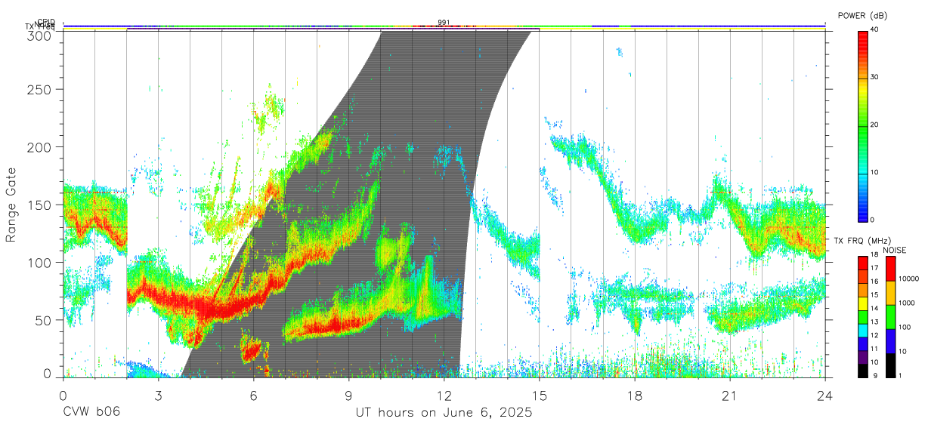Click the red segment of the NOISE bar
The width and height of the screenshot is (928, 428).
890,268
